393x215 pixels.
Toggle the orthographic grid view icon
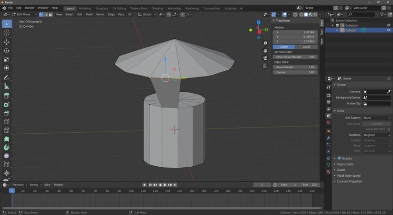(266, 66)
